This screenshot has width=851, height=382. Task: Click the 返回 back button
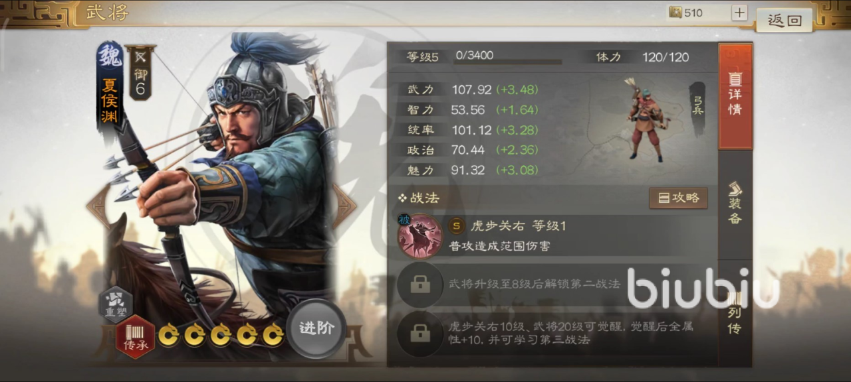785,20
